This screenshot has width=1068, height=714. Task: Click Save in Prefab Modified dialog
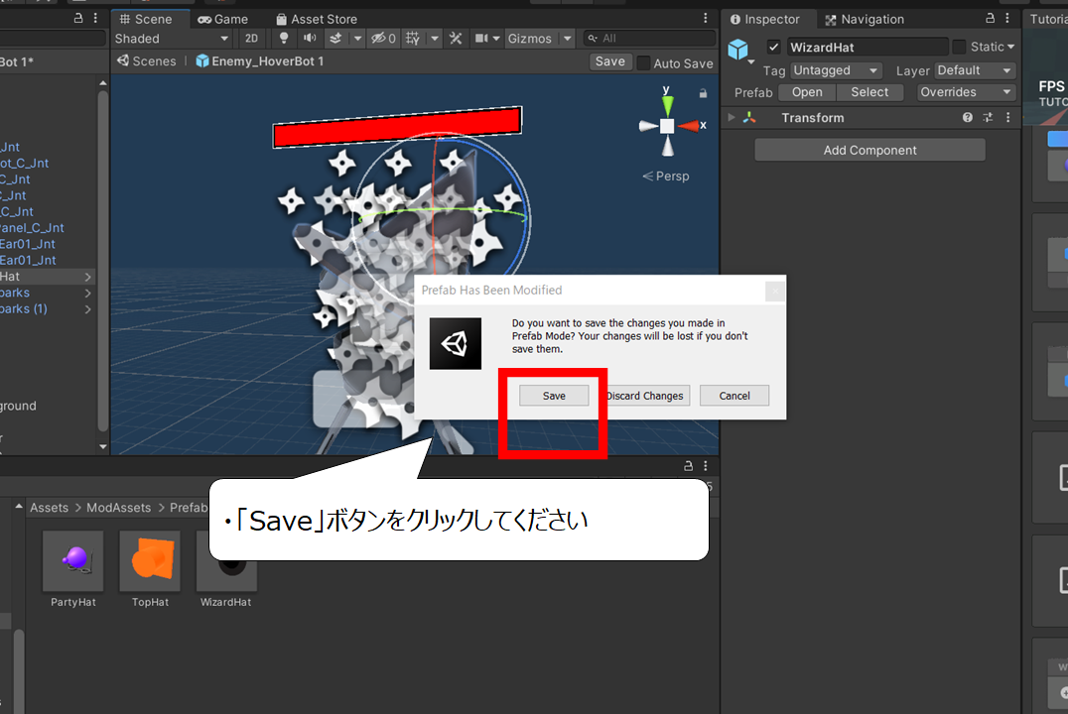pos(554,396)
